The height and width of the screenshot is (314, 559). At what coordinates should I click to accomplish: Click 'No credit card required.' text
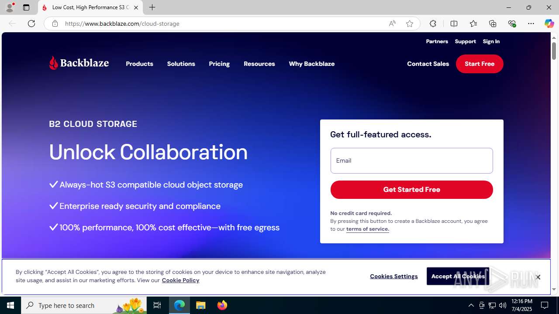coord(361,213)
